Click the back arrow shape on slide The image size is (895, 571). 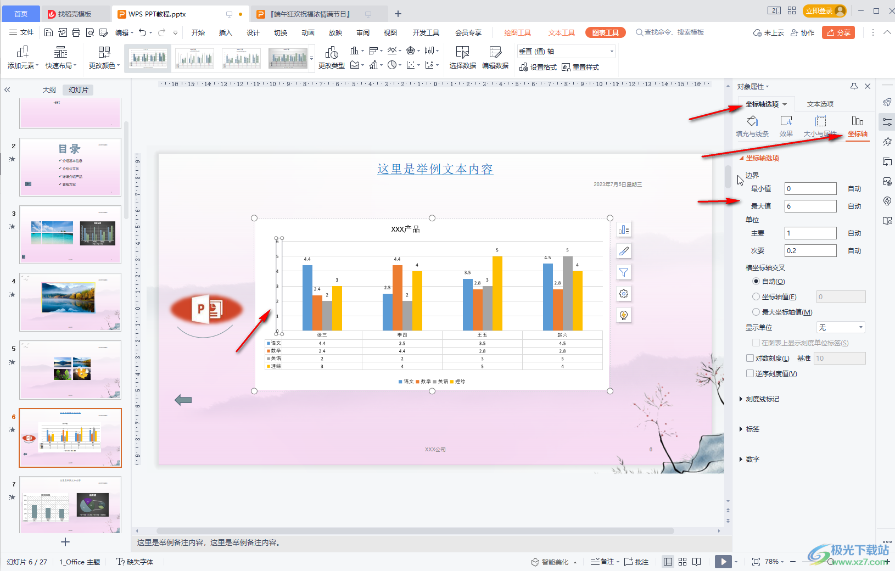click(x=183, y=400)
